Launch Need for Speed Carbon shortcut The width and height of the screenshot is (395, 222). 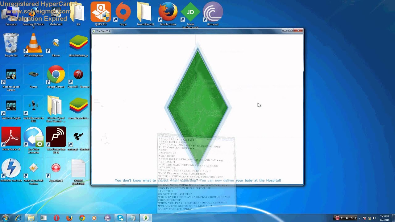click(x=11, y=78)
